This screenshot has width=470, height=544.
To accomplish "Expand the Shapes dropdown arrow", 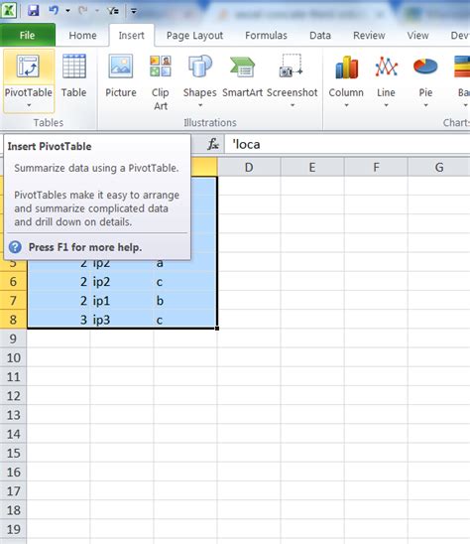I will click(x=200, y=105).
